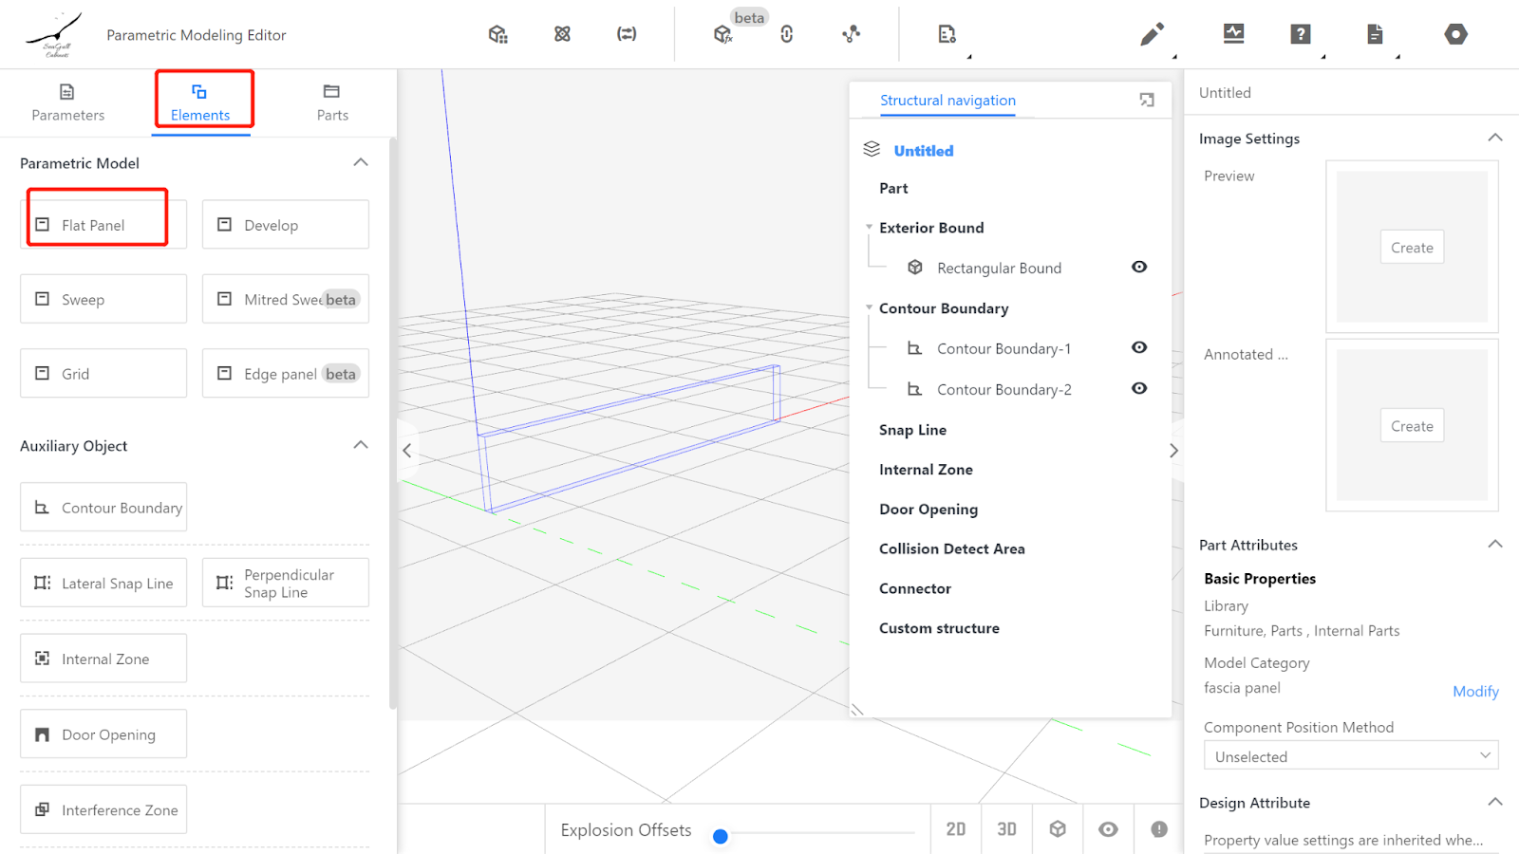This screenshot has width=1519, height=854.
Task: Click the pencil edit icon in top toolbar
Action: 1152,35
